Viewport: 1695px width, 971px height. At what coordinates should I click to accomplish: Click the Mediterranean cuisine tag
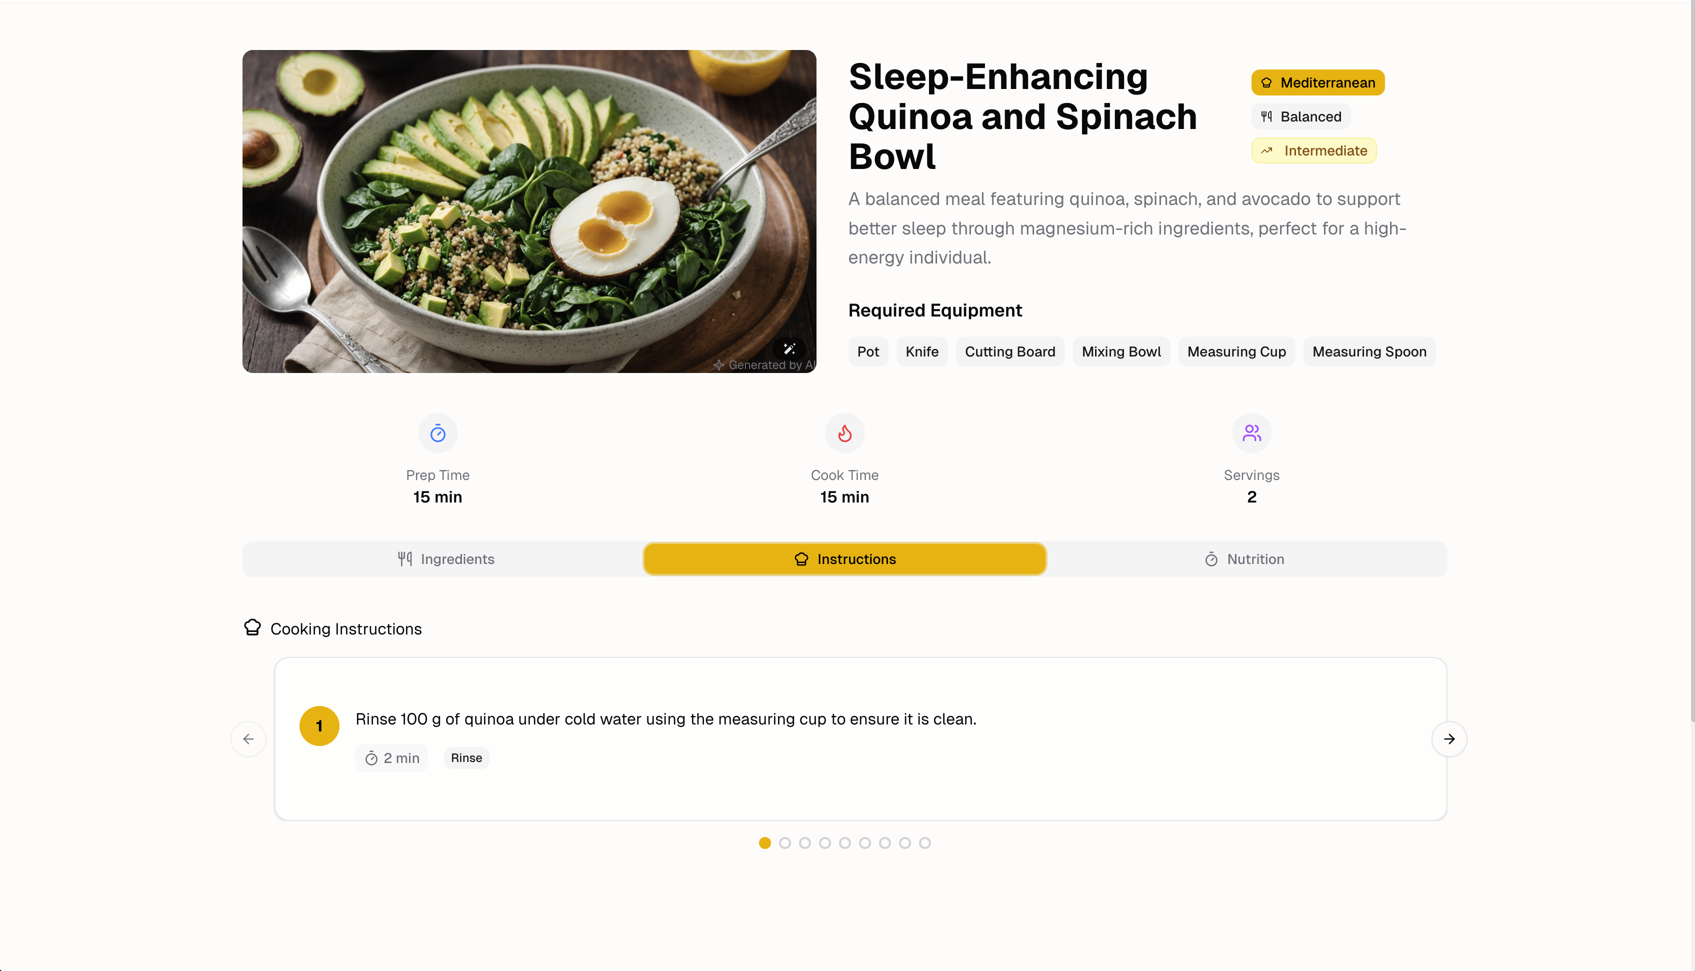1317,82
